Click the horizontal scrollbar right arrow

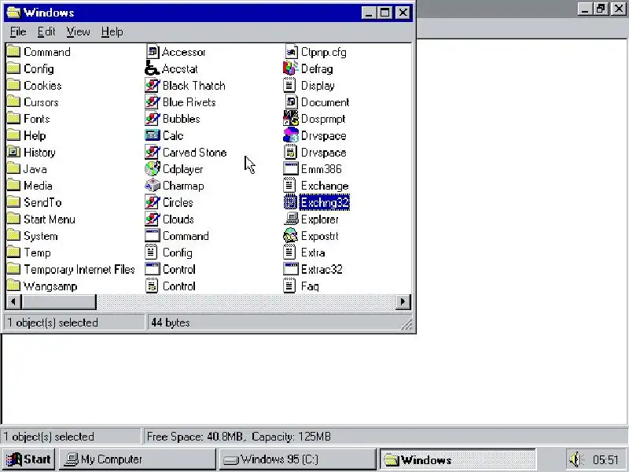(x=403, y=302)
